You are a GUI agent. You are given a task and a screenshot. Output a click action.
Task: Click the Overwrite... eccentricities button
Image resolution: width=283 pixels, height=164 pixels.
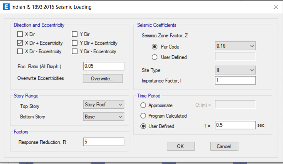pyautogui.click(x=103, y=79)
